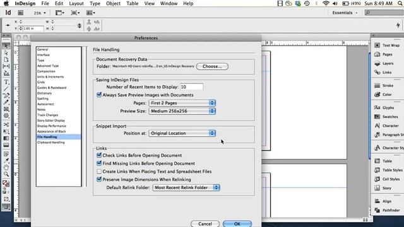The height and width of the screenshot is (227, 404).
Task: Open the Table Styles panel
Action: tap(388, 170)
